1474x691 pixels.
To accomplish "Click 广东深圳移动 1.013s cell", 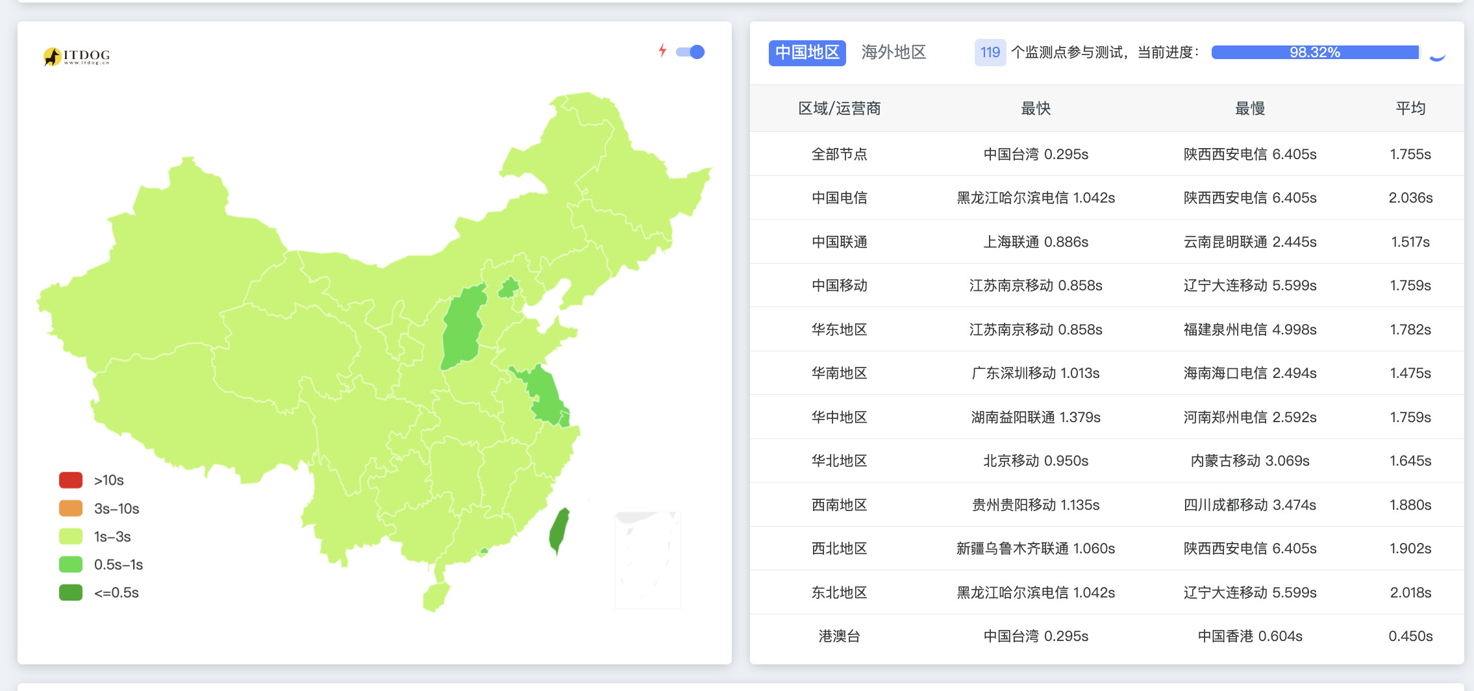I will tap(1036, 373).
